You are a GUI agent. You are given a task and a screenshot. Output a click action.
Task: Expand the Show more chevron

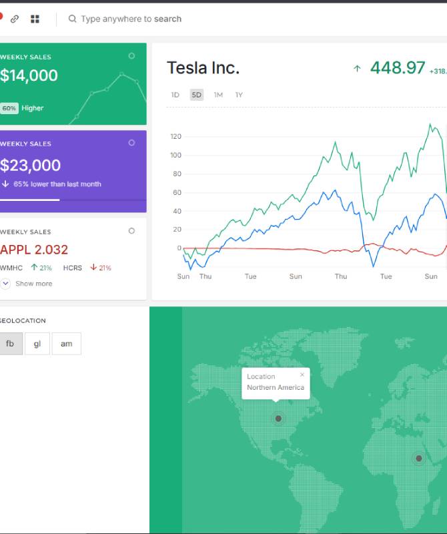click(x=6, y=284)
